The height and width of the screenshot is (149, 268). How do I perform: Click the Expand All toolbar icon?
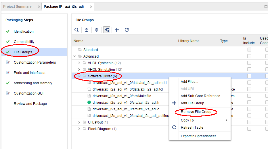[x=97, y=30]
